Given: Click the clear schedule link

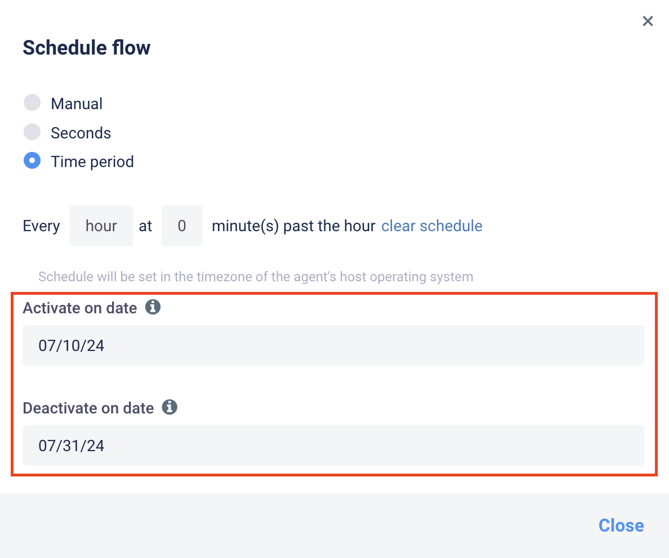Looking at the screenshot, I should click(432, 226).
